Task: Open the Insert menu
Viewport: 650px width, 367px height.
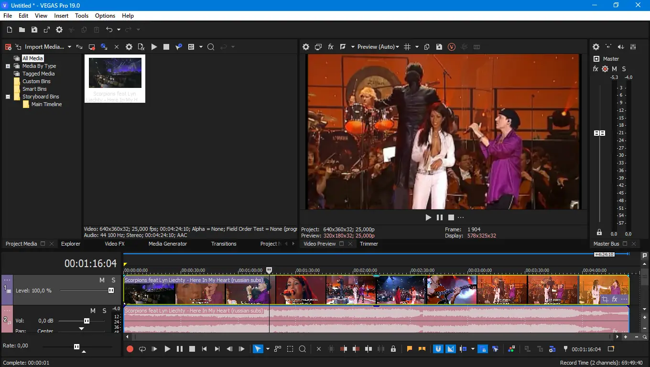Action: coord(61,16)
